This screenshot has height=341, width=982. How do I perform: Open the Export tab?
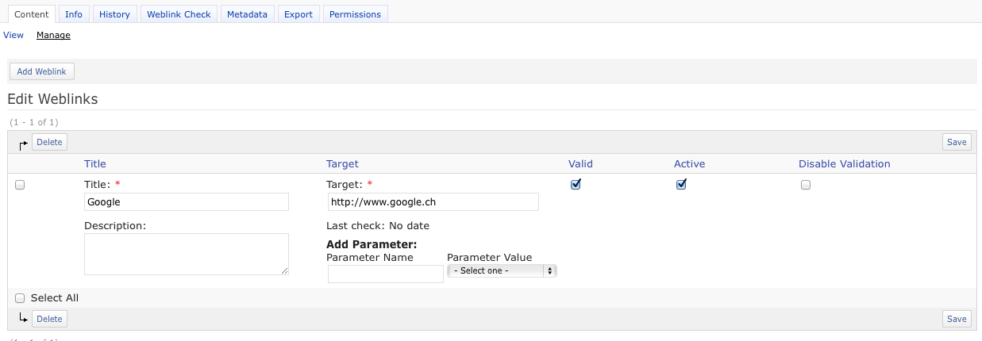click(x=298, y=14)
